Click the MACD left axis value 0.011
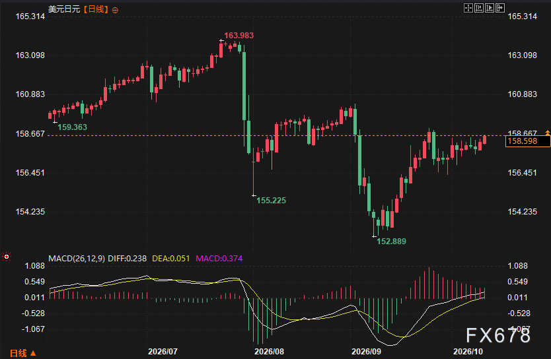Screen dimensions: 551x359 pyautogui.click(x=35, y=298)
